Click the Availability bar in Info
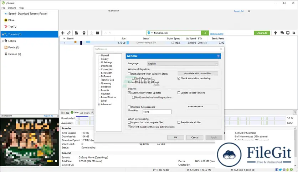 pyautogui.click(x=181, y=123)
